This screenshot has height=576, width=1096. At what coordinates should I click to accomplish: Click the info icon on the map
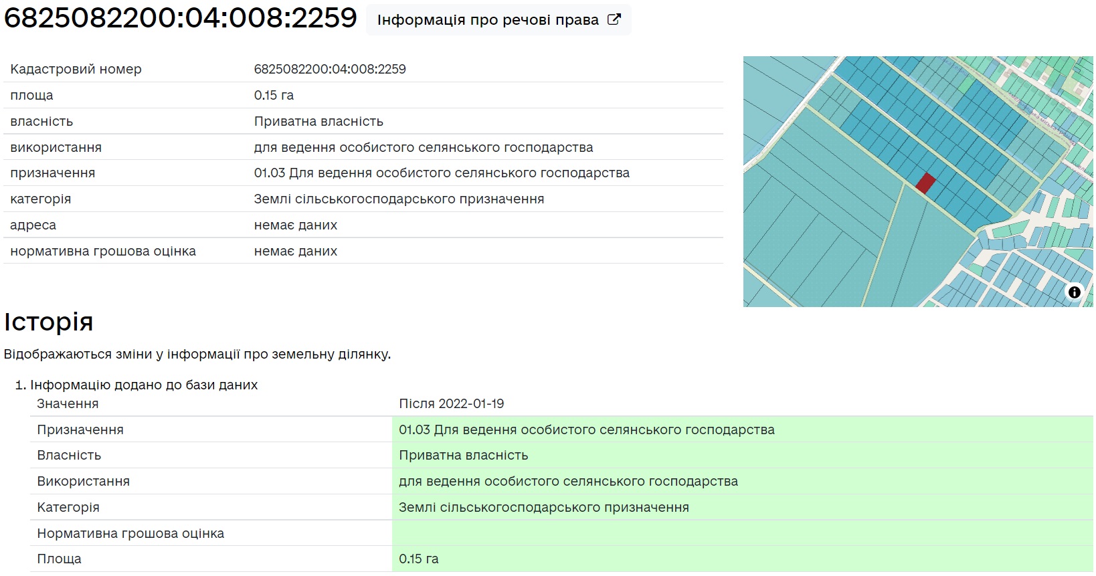[x=1074, y=292]
